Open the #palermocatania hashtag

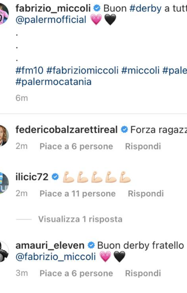point(53,82)
